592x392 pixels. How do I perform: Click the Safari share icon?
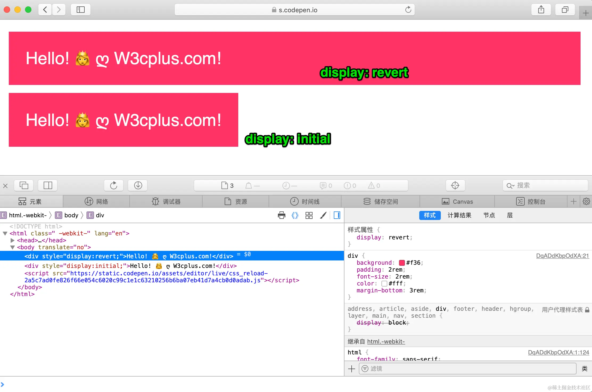click(541, 10)
